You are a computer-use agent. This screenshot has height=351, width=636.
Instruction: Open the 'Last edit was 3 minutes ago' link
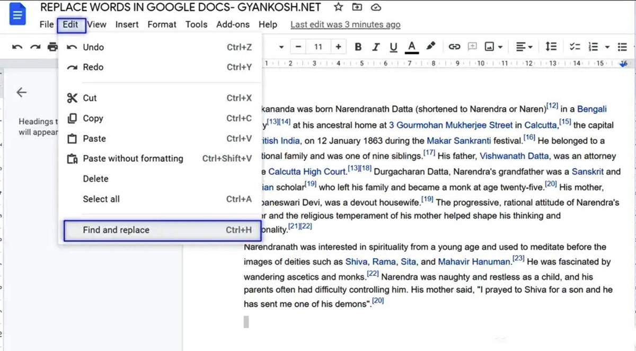[345, 24]
